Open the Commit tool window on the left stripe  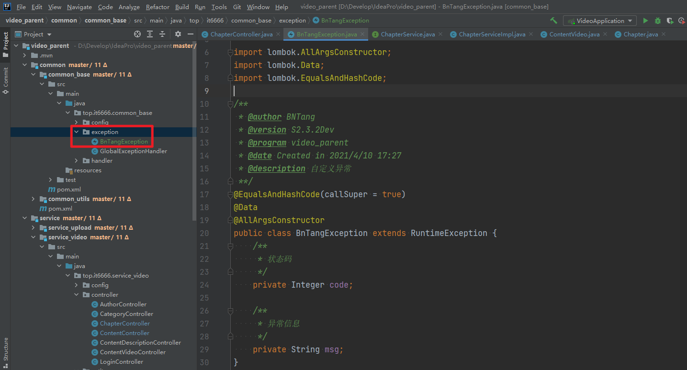coord(5,80)
